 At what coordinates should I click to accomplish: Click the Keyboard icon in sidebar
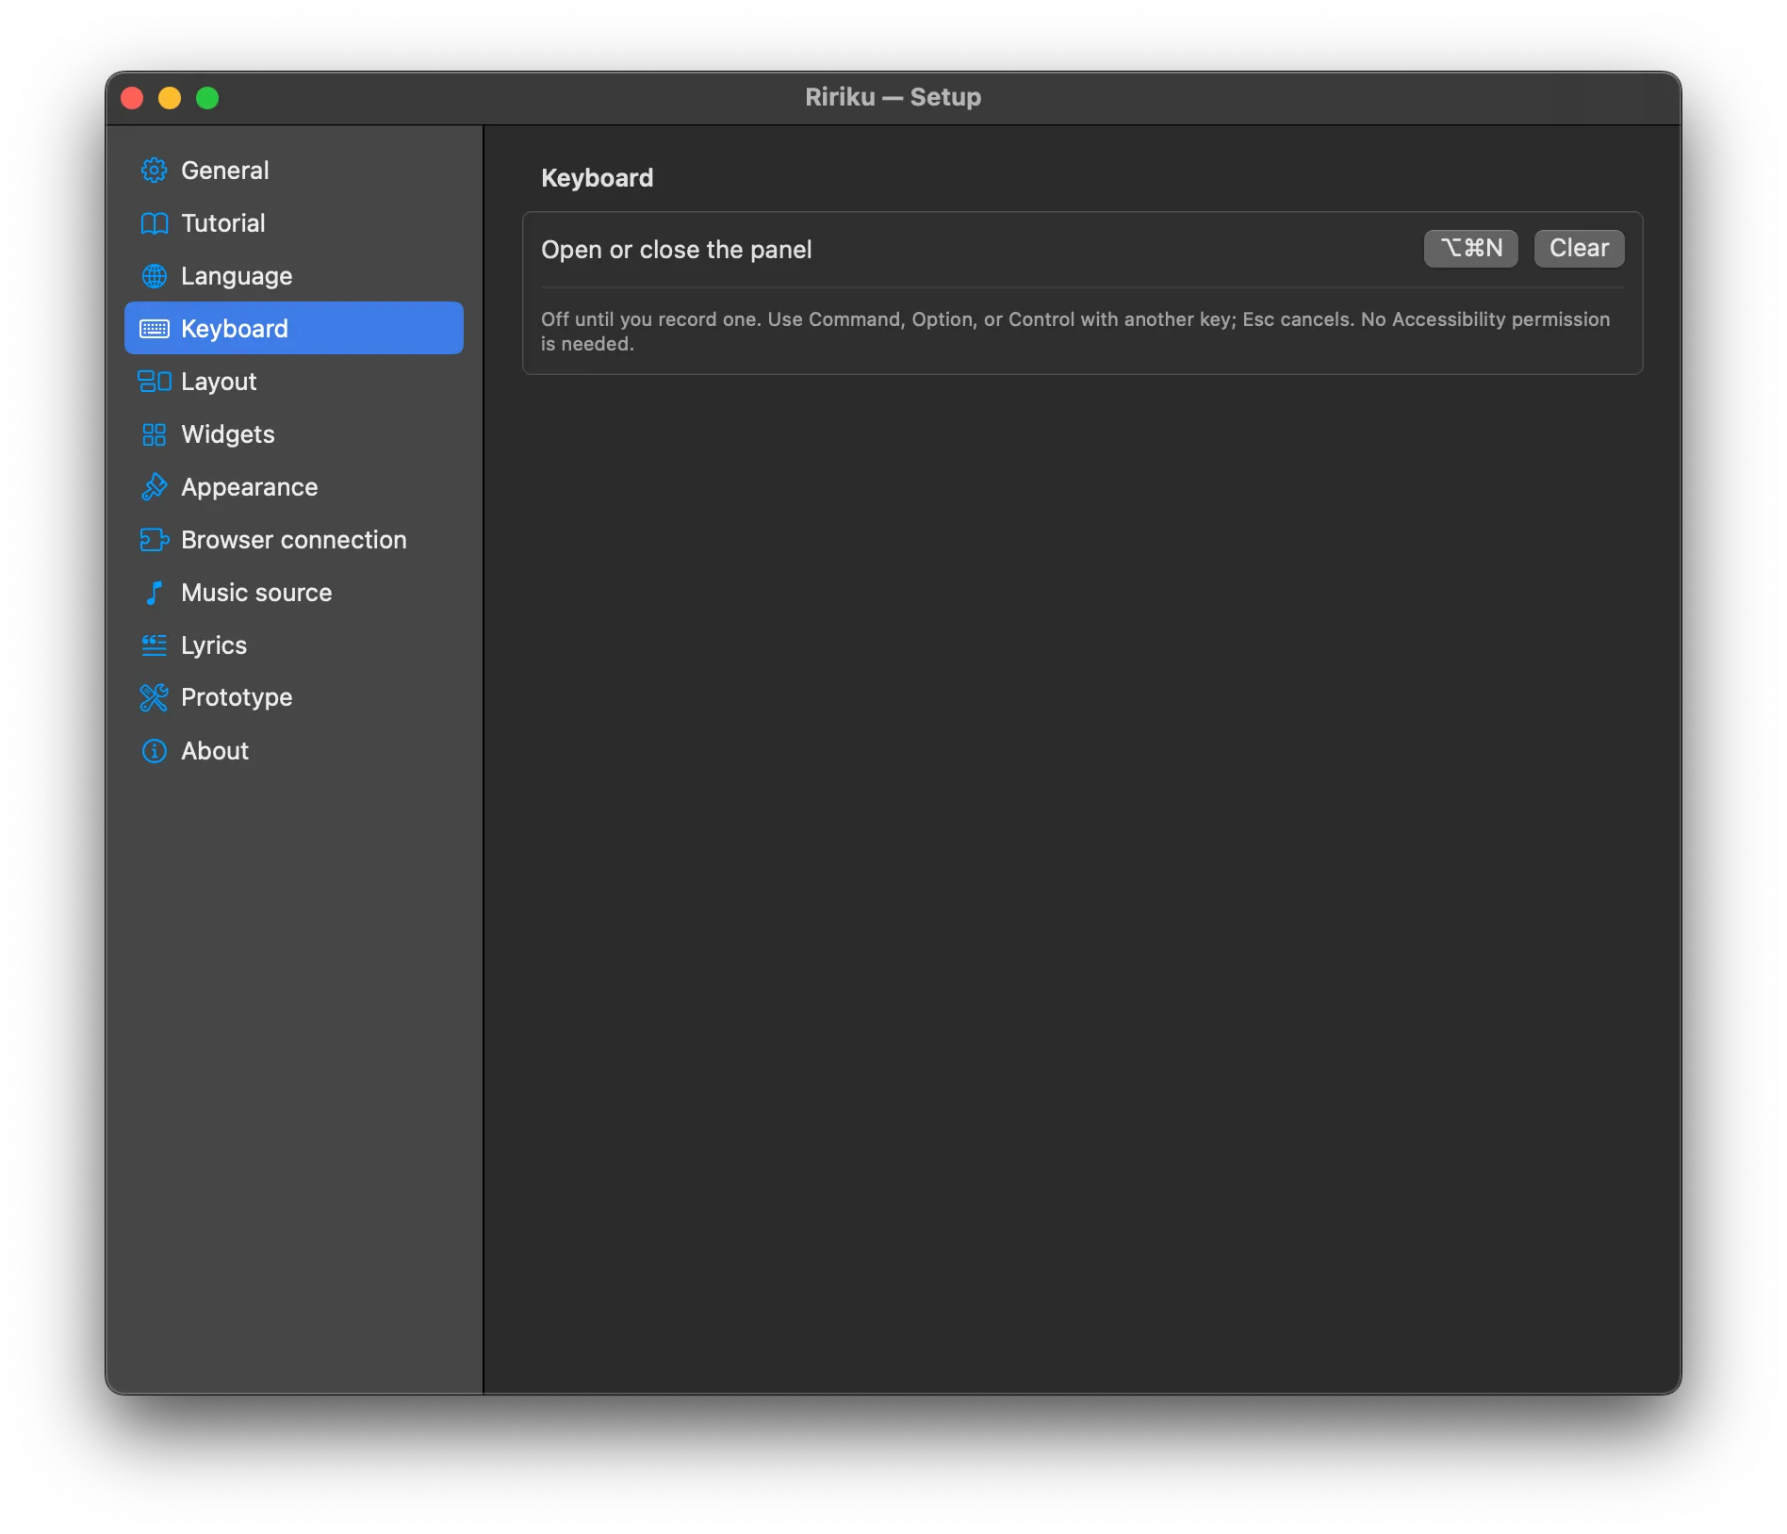(154, 329)
